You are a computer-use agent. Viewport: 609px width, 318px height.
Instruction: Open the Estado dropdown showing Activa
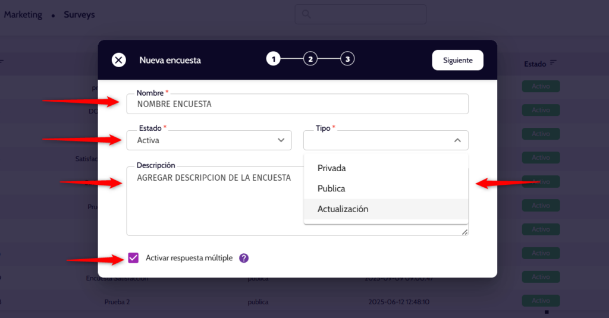208,140
